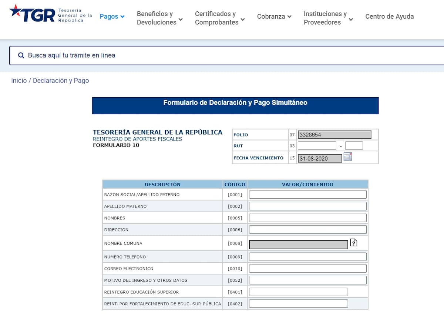Expand Certificados y Comprobantes menu
This screenshot has height=317, width=444.
coord(220,18)
